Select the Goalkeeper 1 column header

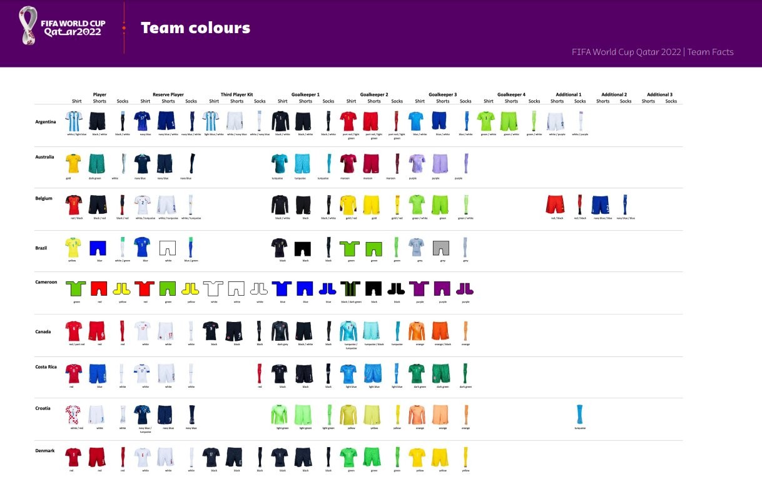pos(305,94)
